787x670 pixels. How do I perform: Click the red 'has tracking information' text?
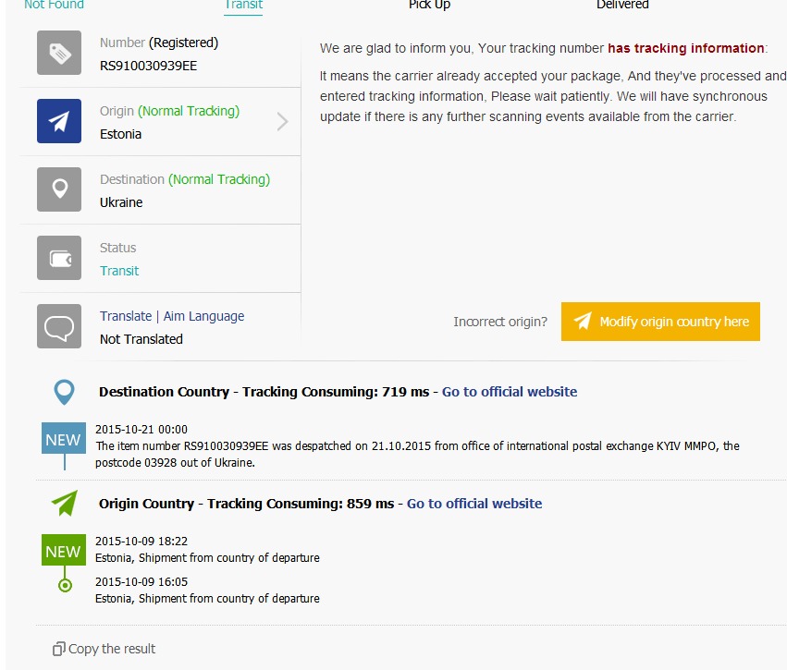685,48
